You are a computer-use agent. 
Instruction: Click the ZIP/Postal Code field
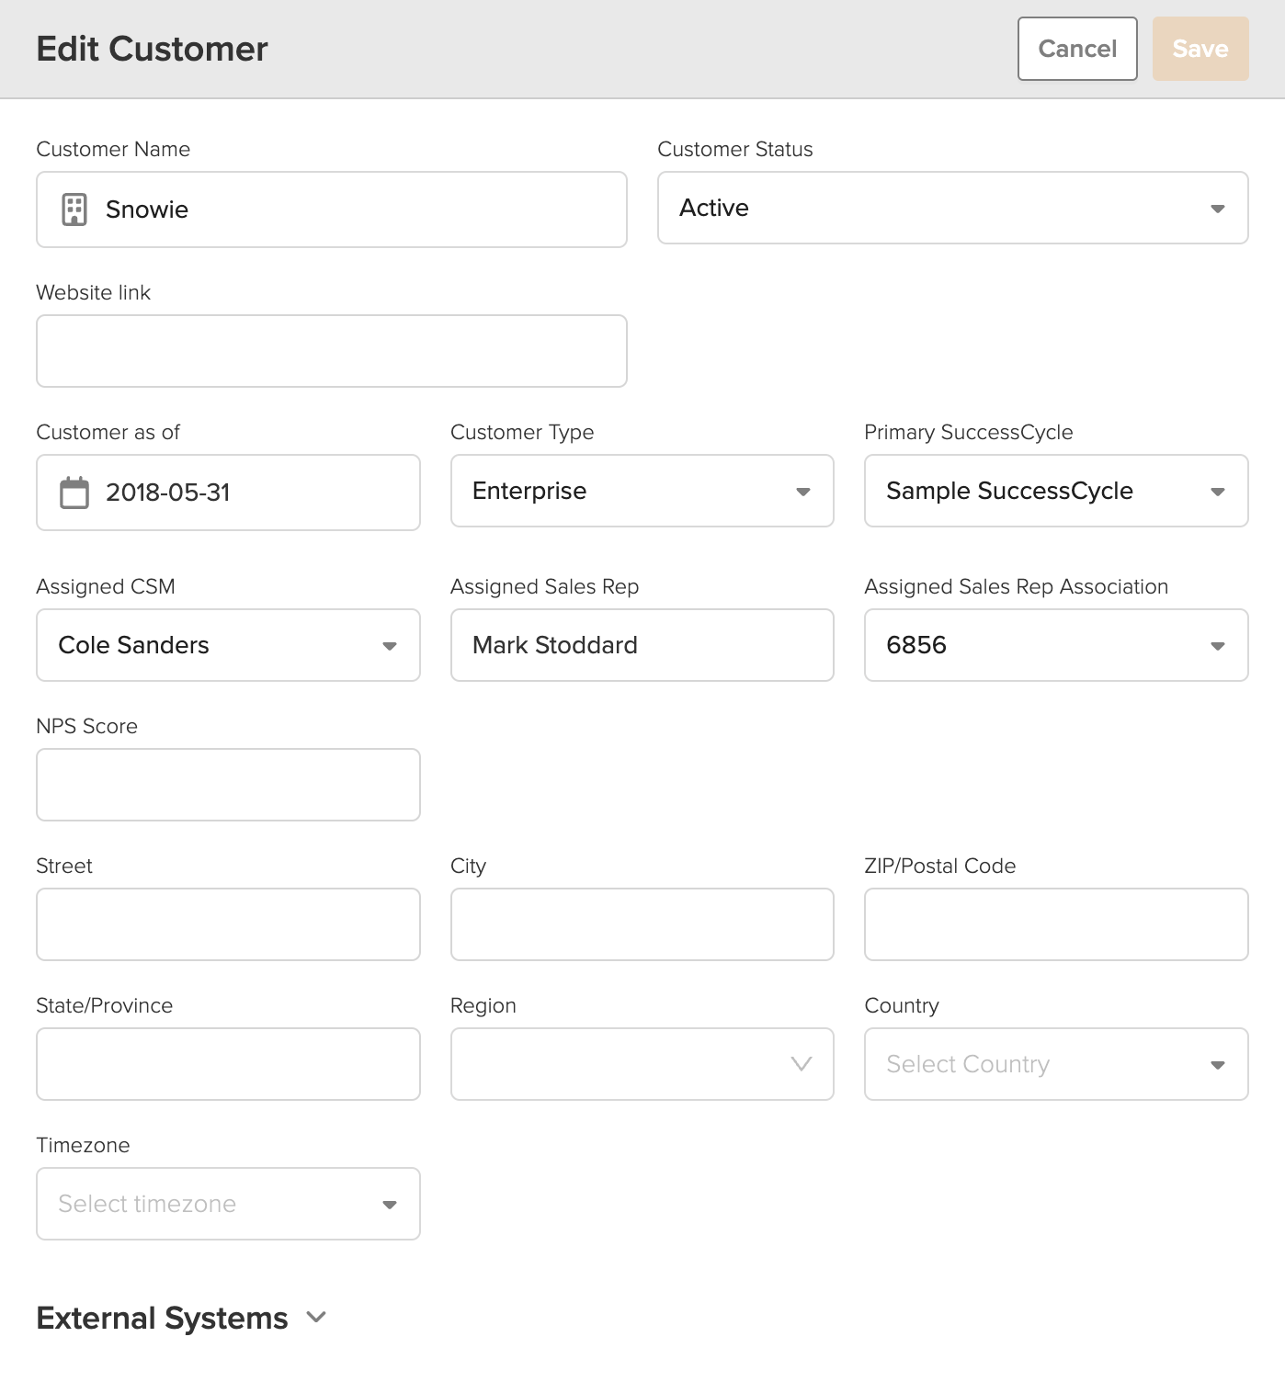[1056, 924]
